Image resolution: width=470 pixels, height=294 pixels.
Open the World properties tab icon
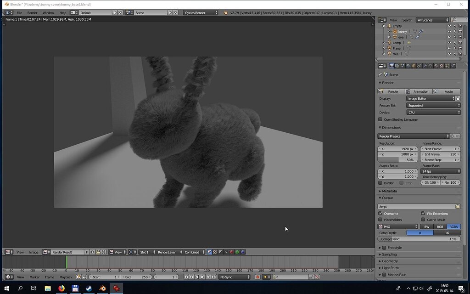pos(408,66)
